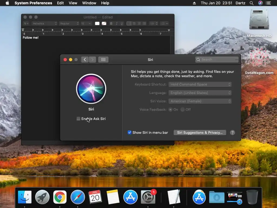Viewport: 277px width, 208px height.
Task: Launch Safari from the Dock
Action: [x=78, y=197]
